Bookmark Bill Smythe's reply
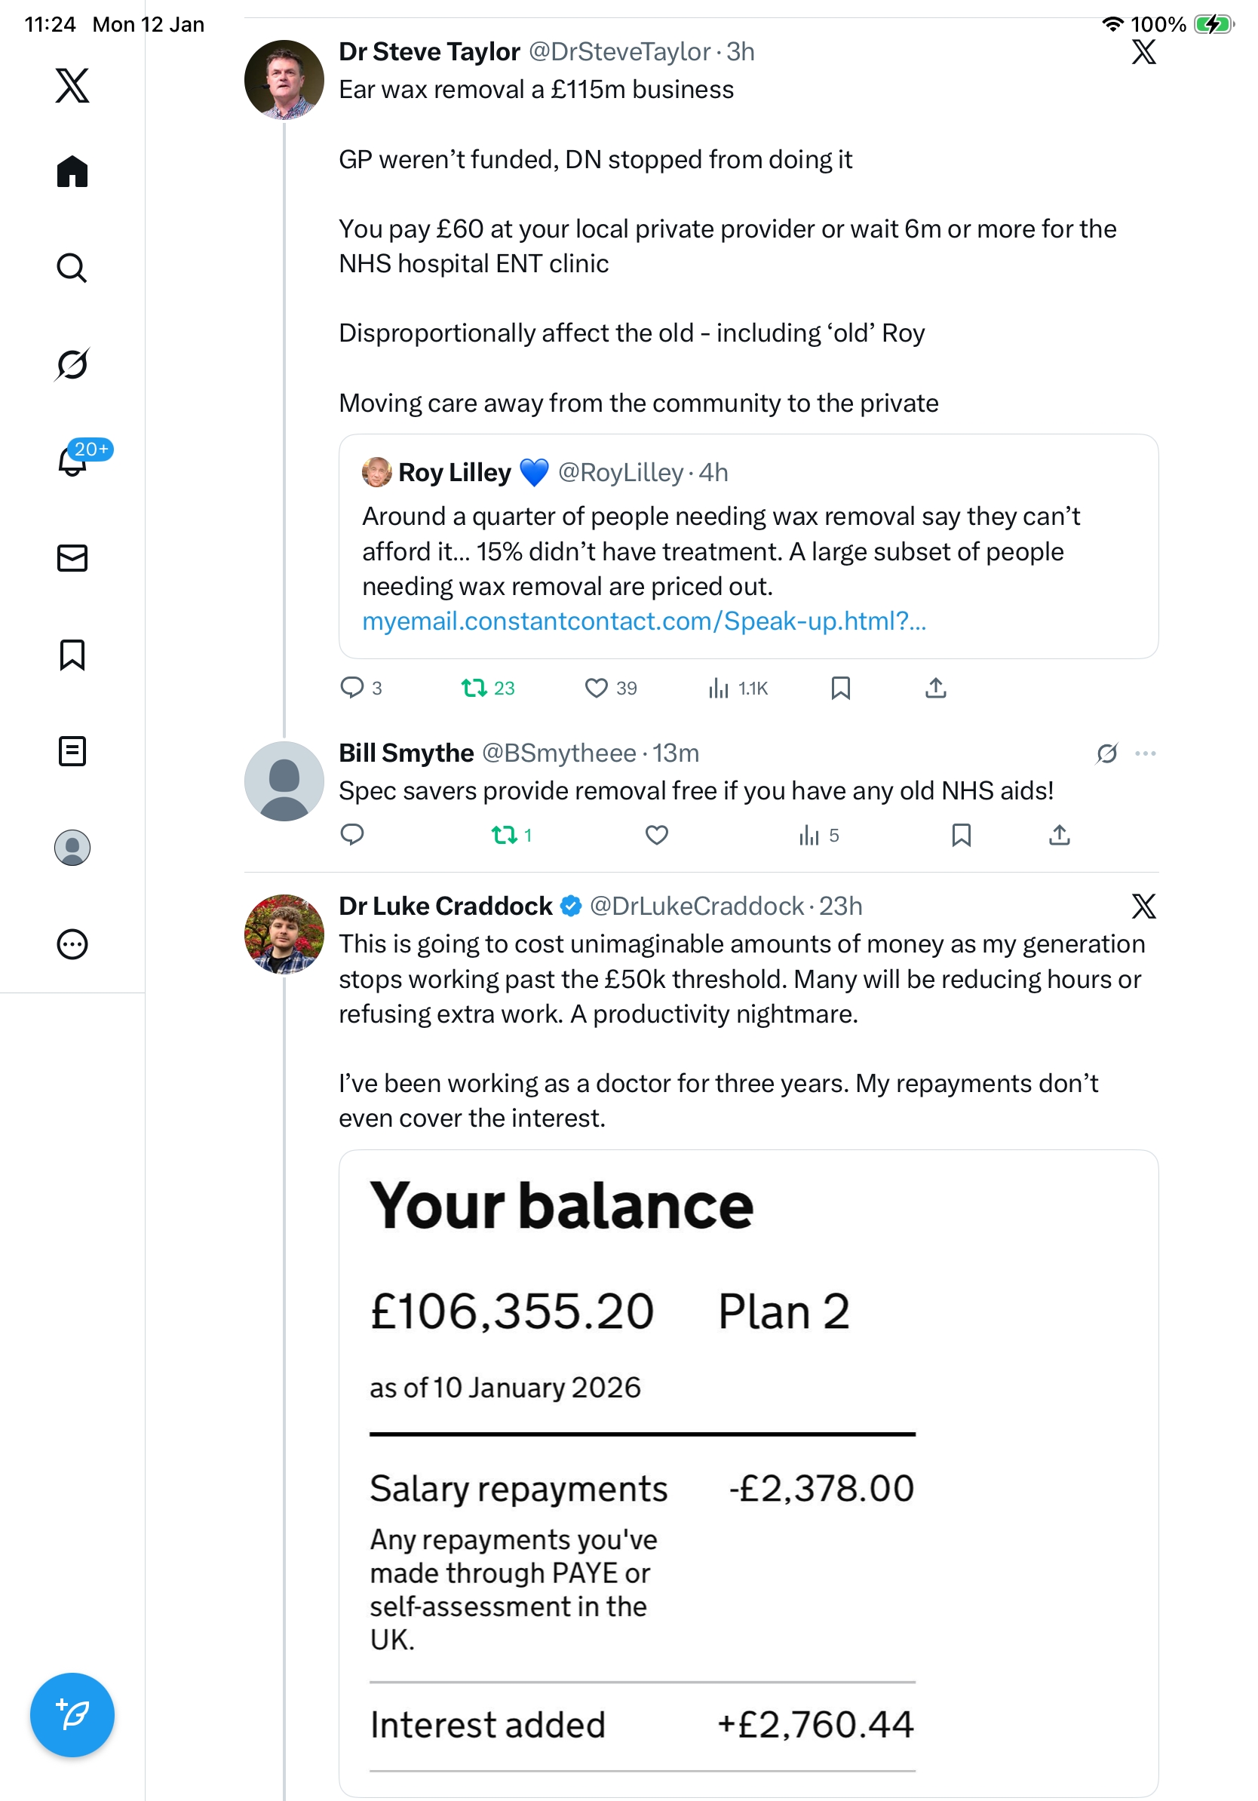 pos(961,835)
